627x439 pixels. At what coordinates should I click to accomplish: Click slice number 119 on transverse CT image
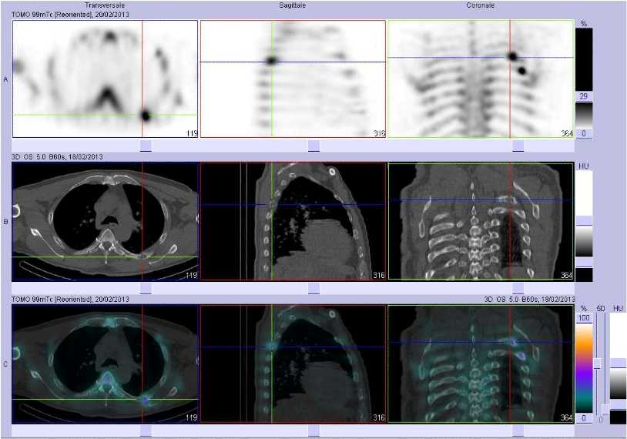pyautogui.click(x=192, y=275)
